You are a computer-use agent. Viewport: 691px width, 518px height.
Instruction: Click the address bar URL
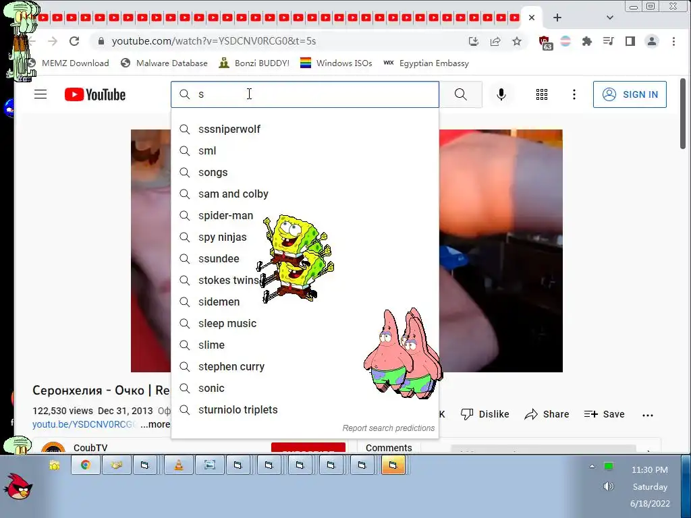[x=214, y=41]
